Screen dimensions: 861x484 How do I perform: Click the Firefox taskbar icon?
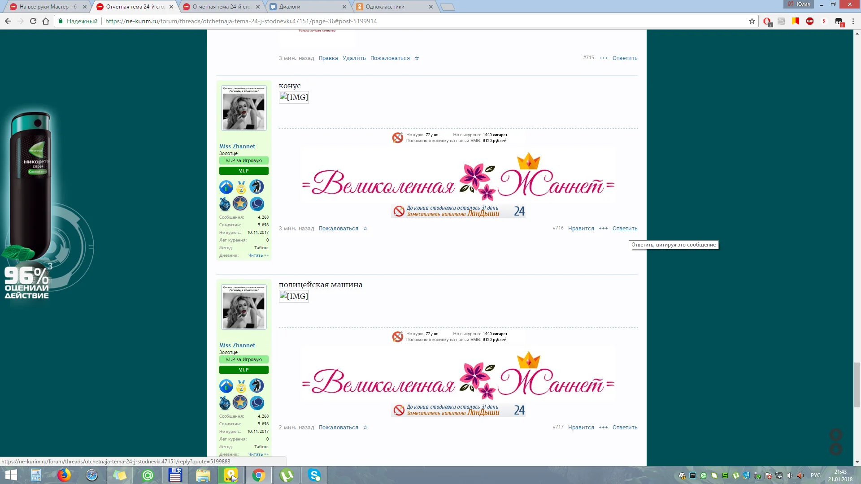coord(64,475)
